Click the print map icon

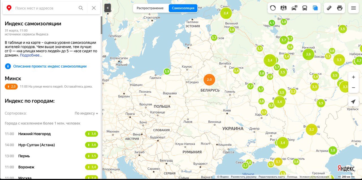point(340,8)
